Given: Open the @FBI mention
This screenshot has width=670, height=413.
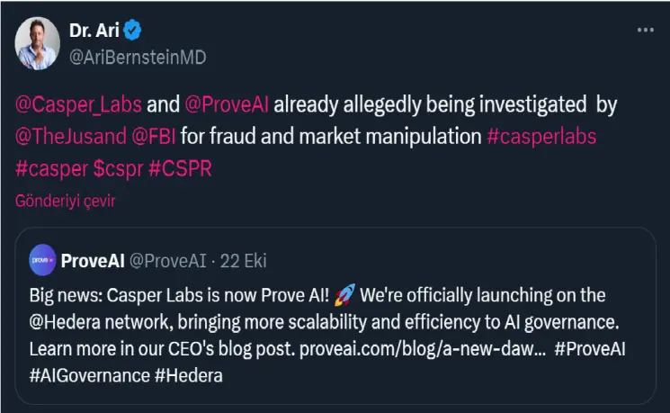Looking at the screenshot, I should 154,137.
